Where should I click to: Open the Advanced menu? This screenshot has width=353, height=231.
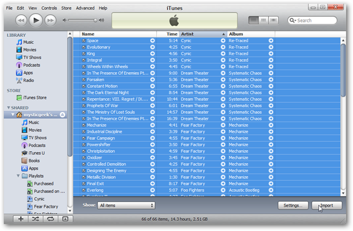[x=85, y=8]
